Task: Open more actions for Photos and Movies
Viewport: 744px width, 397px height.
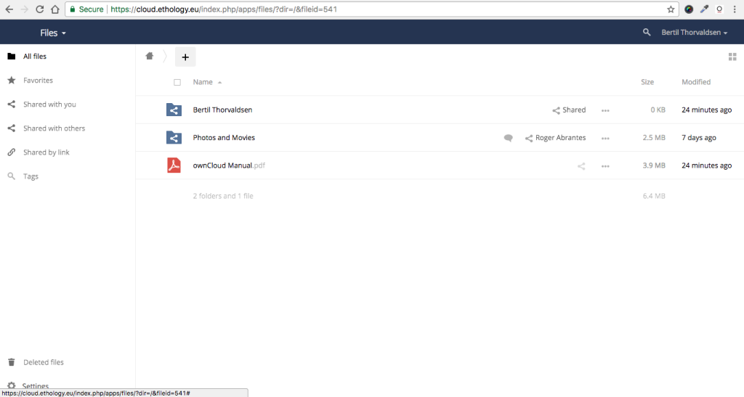Action: (x=605, y=139)
